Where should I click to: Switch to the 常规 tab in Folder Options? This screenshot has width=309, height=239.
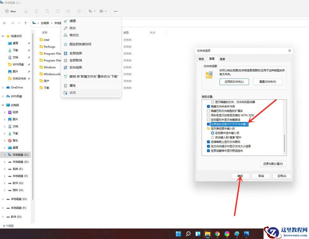point(201,59)
